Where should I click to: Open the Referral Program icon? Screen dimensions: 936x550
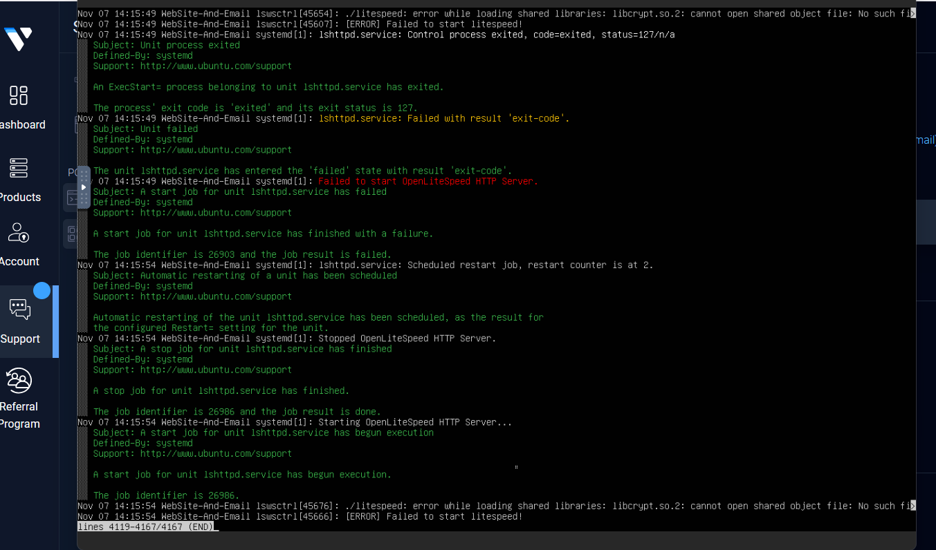(19, 381)
